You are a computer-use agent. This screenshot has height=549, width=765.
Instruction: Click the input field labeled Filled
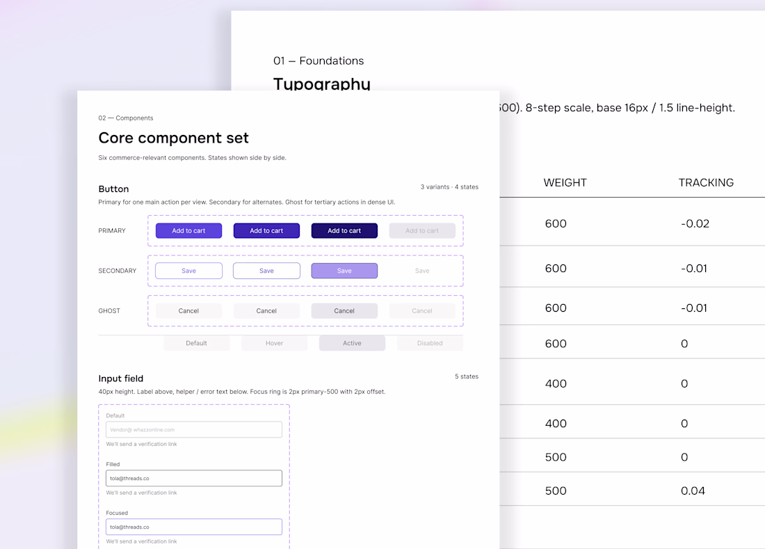pos(194,478)
